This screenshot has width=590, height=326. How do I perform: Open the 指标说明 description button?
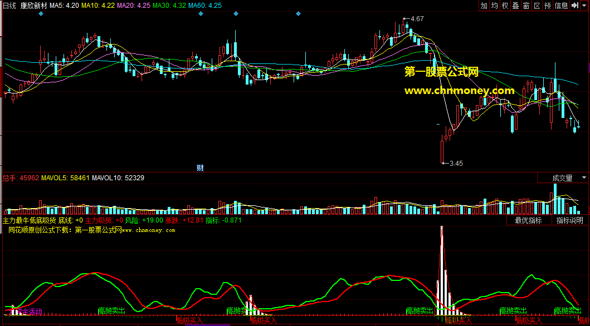(570, 220)
